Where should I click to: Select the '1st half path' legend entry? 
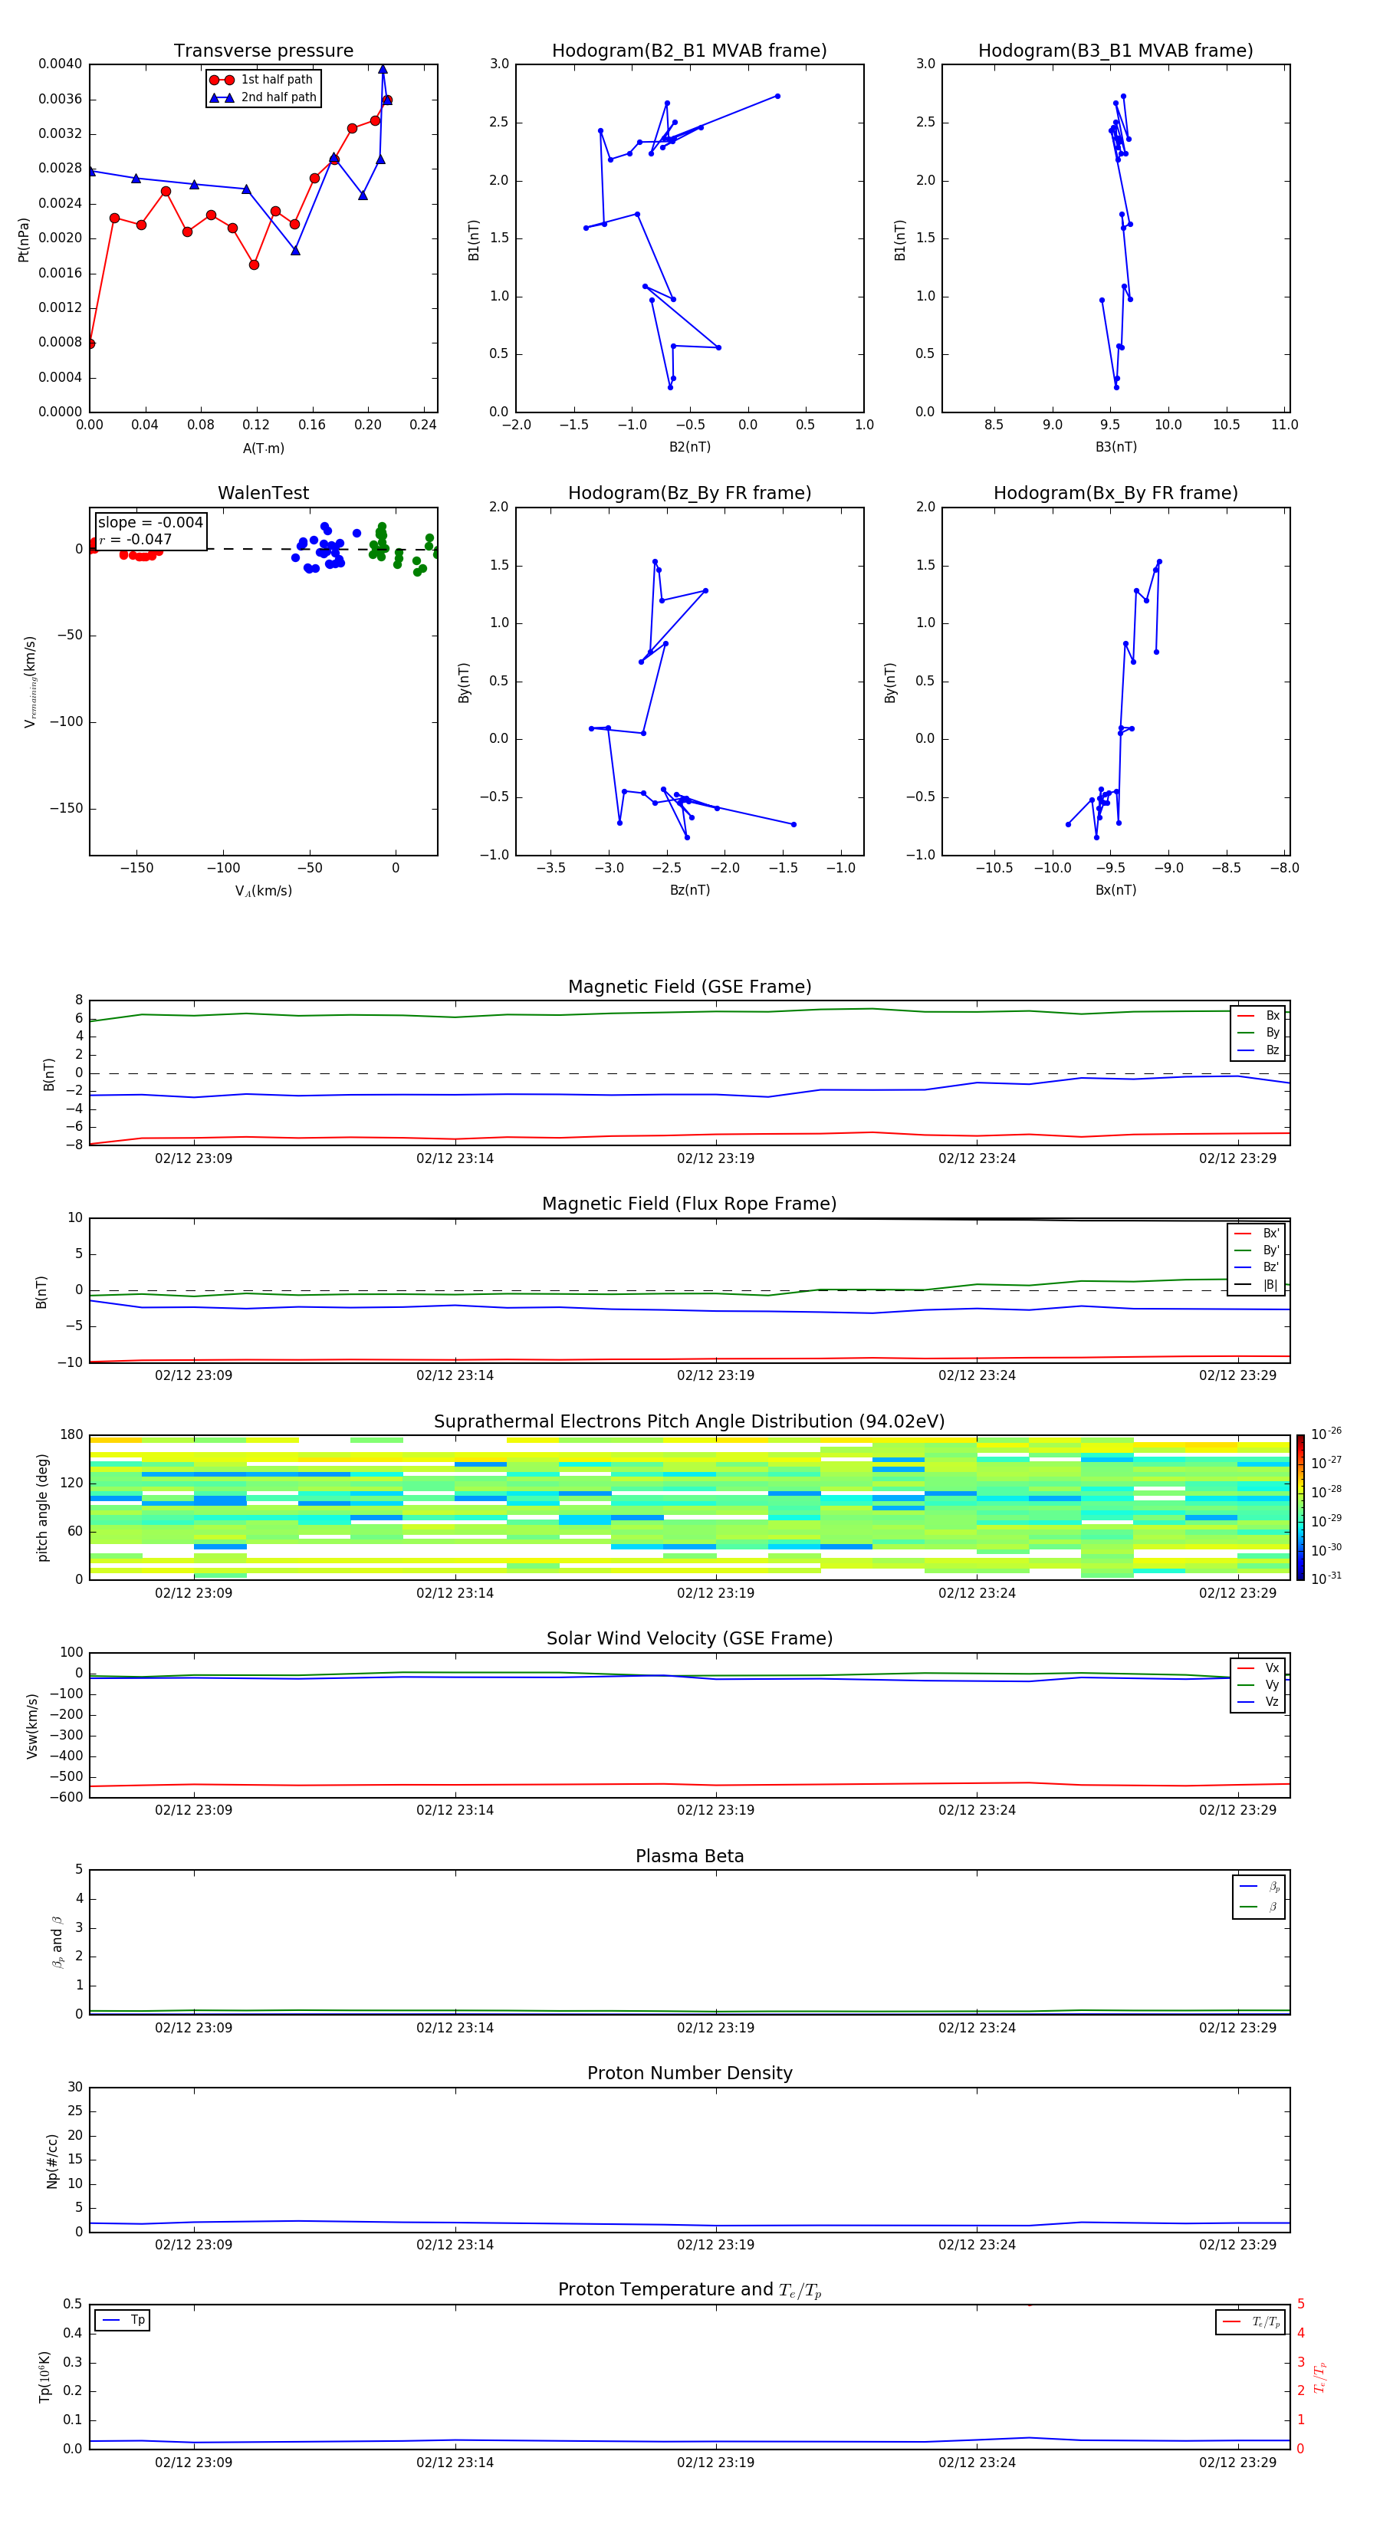(261, 80)
